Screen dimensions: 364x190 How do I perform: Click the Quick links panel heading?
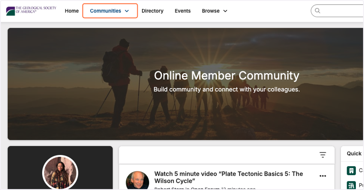point(354,153)
